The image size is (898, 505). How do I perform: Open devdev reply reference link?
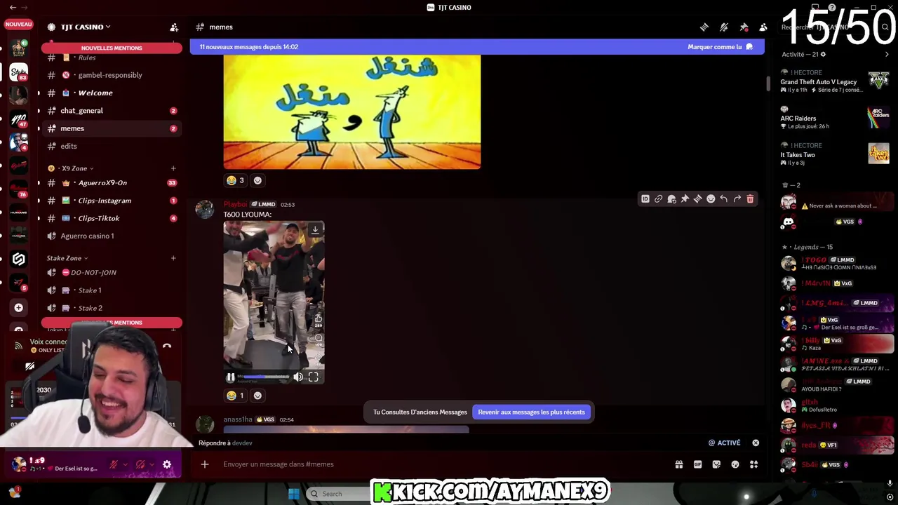point(242,443)
